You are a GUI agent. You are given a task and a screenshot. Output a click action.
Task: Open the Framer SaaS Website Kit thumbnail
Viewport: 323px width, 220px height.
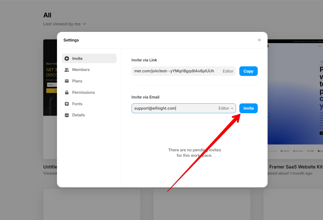click(295, 99)
